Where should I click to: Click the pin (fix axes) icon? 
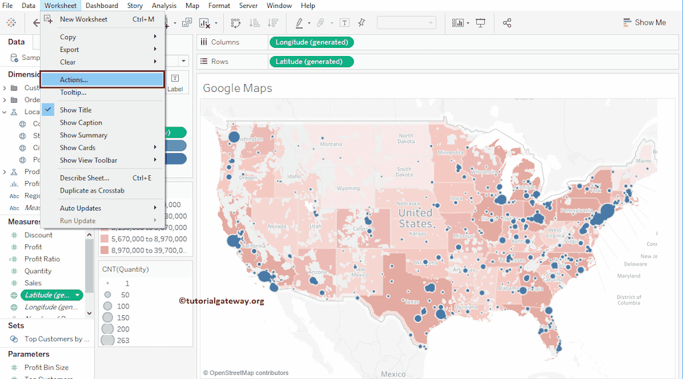pos(362,23)
